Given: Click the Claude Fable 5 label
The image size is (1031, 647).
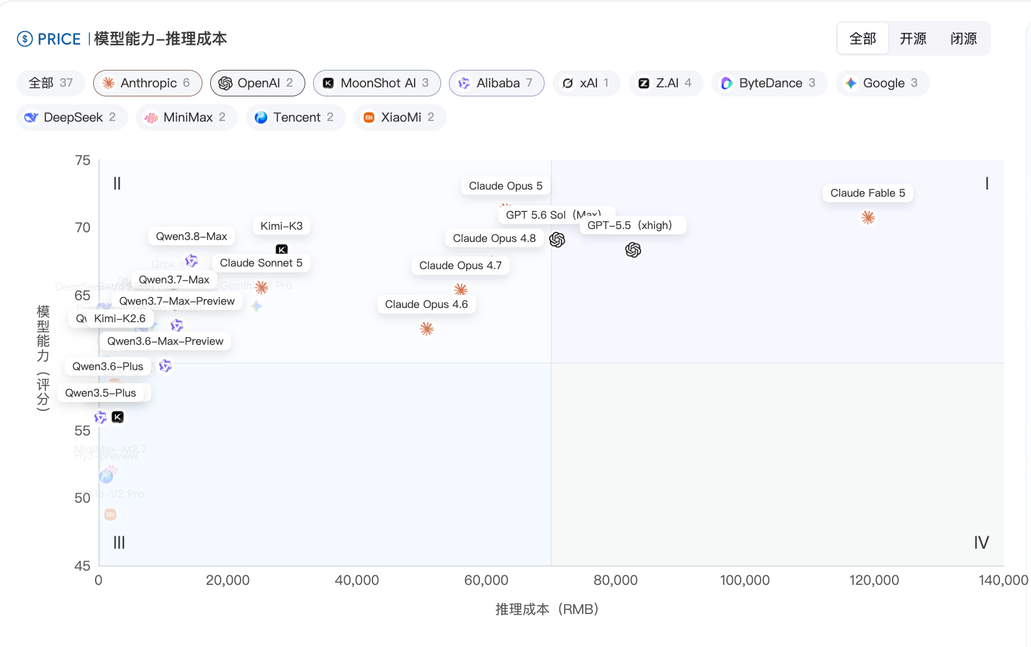Looking at the screenshot, I should [868, 193].
